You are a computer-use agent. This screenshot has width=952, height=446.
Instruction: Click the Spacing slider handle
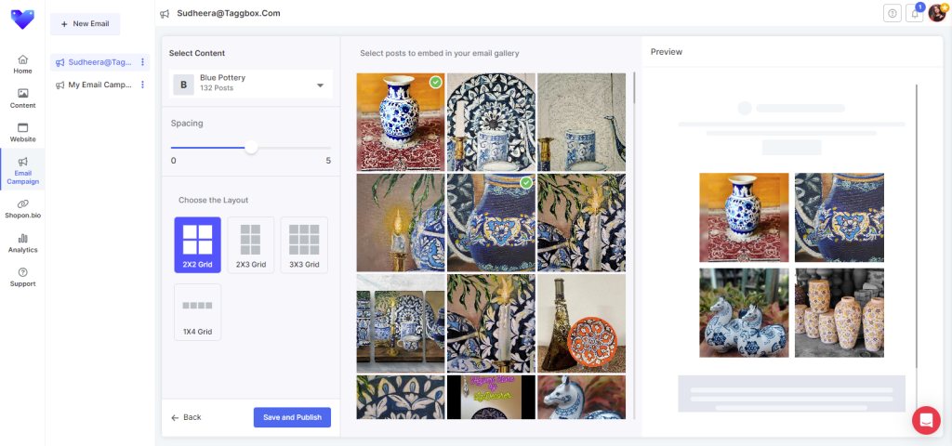click(x=251, y=147)
